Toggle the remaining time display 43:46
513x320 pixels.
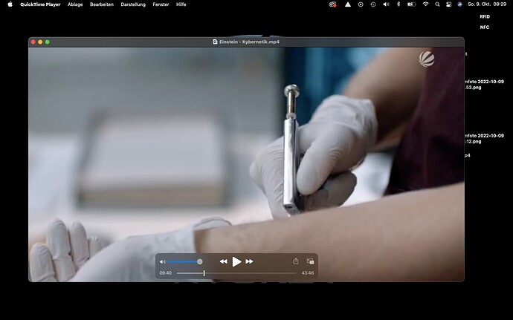(x=308, y=273)
